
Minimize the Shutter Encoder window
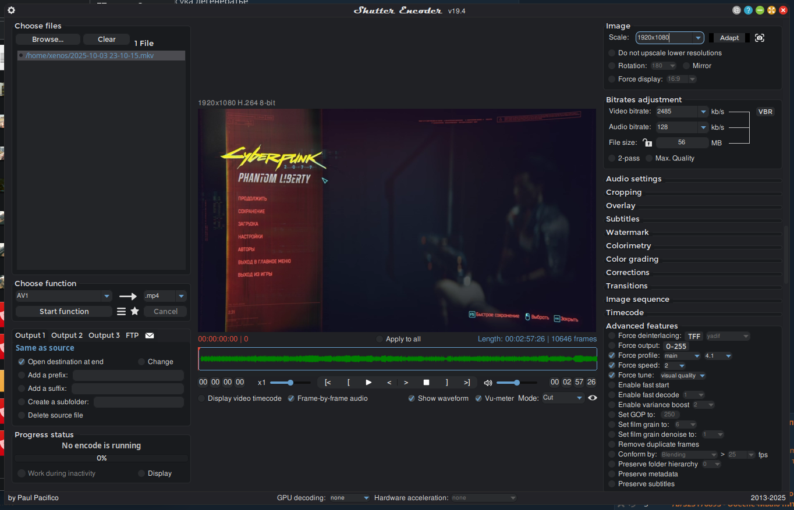[760, 10]
